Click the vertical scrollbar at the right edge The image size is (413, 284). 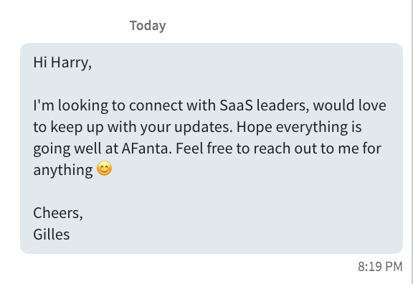[x=412, y=142]
